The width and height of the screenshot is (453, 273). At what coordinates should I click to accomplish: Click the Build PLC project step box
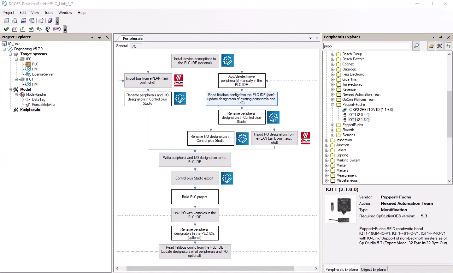tap(195, 197)
